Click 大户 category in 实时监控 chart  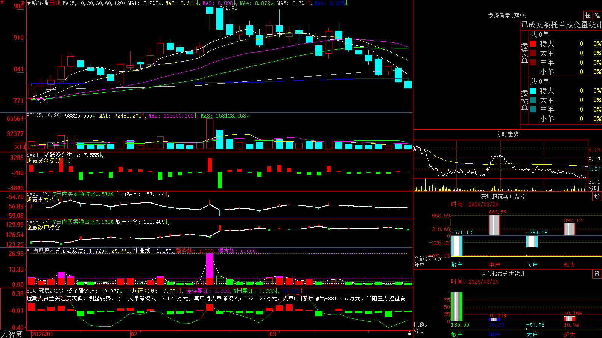point(532,265)
